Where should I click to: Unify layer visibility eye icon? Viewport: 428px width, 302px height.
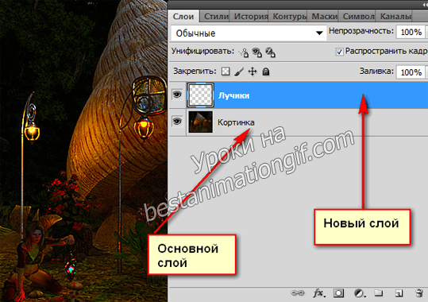[256, 52]
